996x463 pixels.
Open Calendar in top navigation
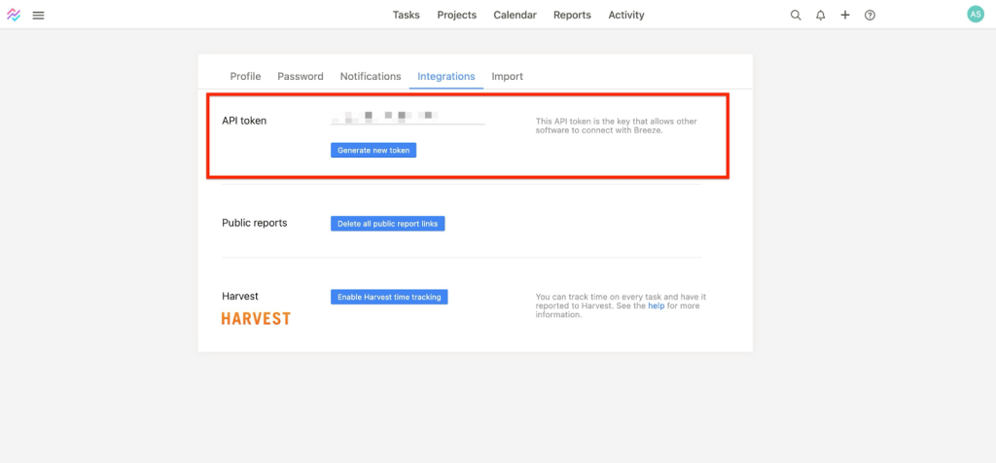516,15
